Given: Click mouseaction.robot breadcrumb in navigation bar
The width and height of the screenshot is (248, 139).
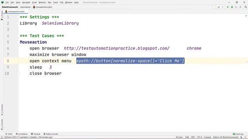Looking at the screenshot, I should (43, 7).
